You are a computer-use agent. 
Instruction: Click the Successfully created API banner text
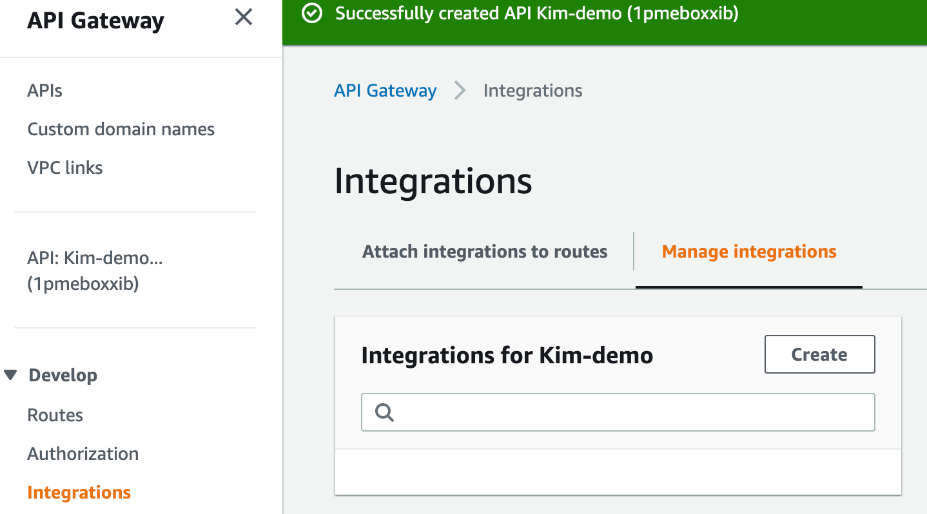click(536, 14)
